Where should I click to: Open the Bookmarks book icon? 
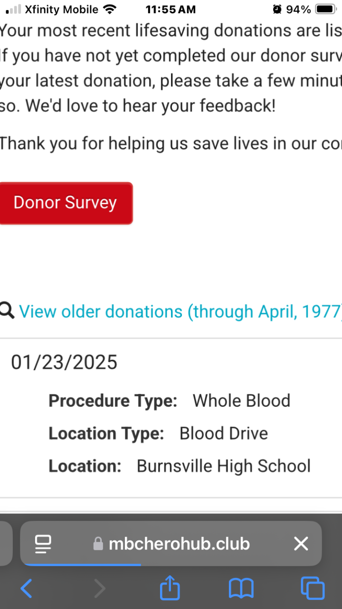[241, 589]
